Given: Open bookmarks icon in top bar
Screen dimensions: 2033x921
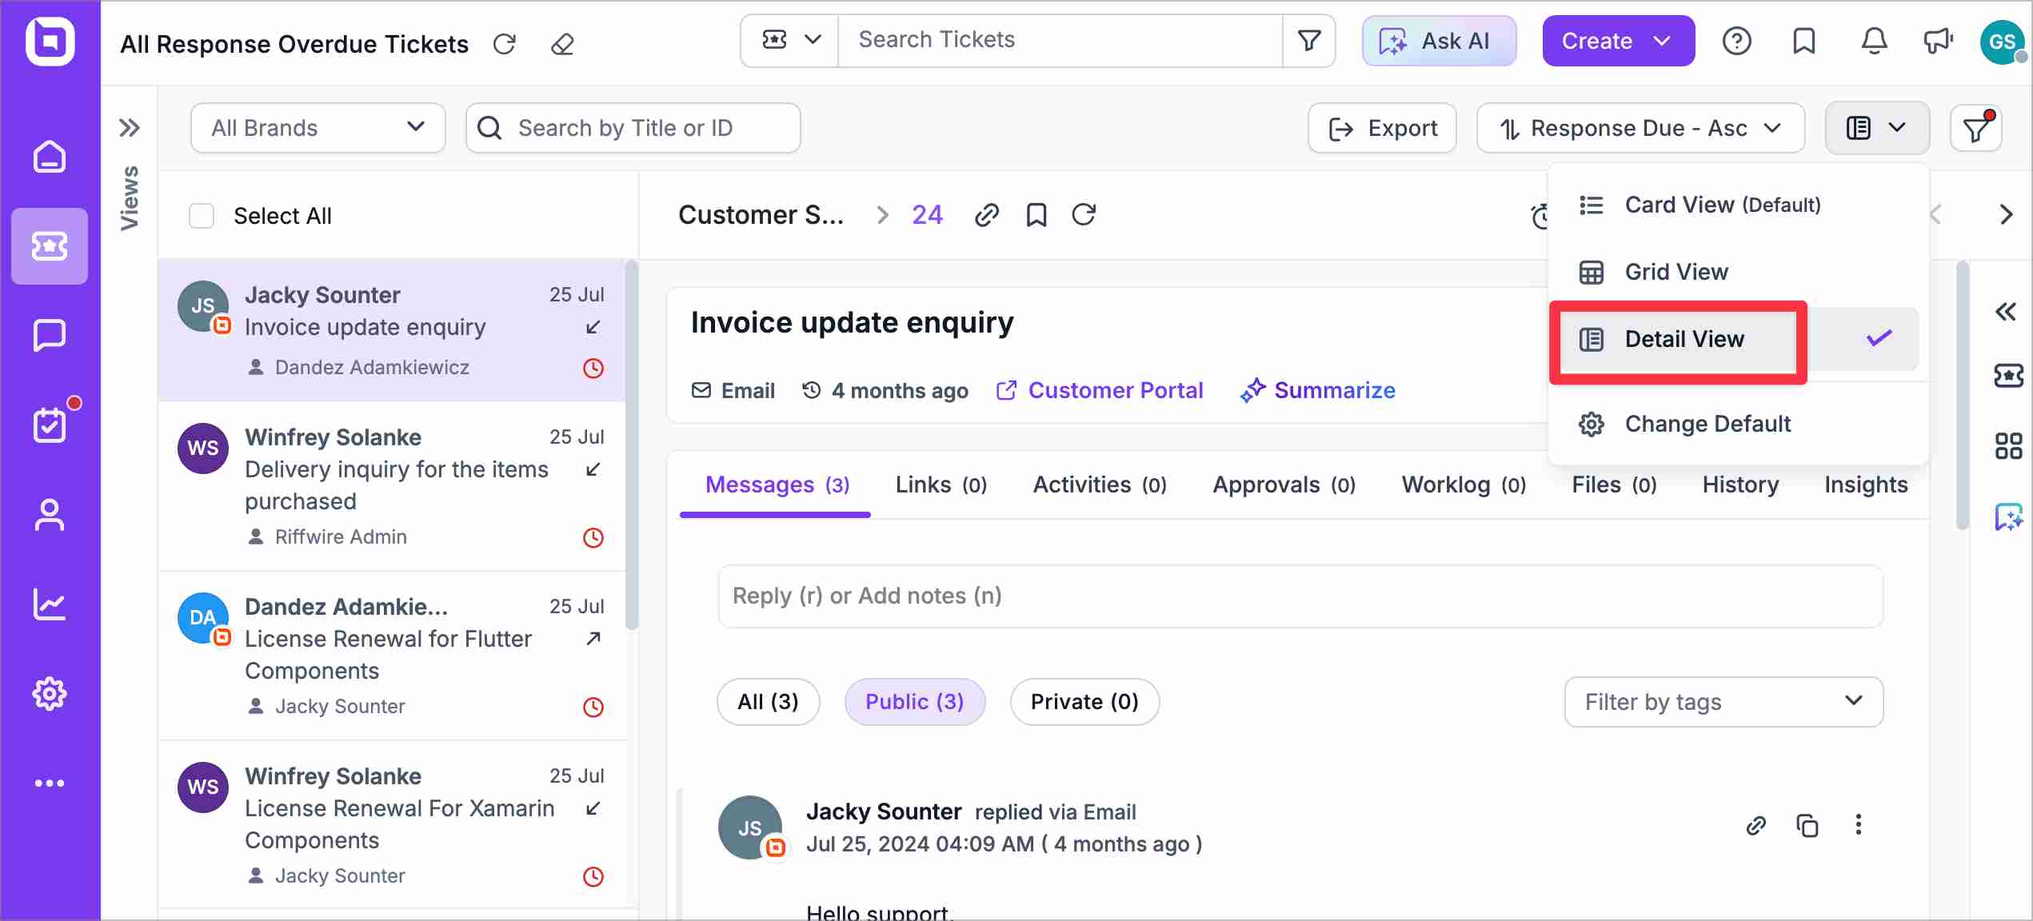Looking at the screenshot, I should (x=1804, y=41).
